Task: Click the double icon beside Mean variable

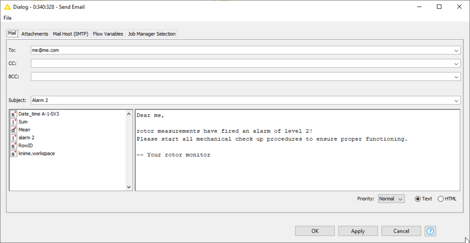Action: pos(13,130)
